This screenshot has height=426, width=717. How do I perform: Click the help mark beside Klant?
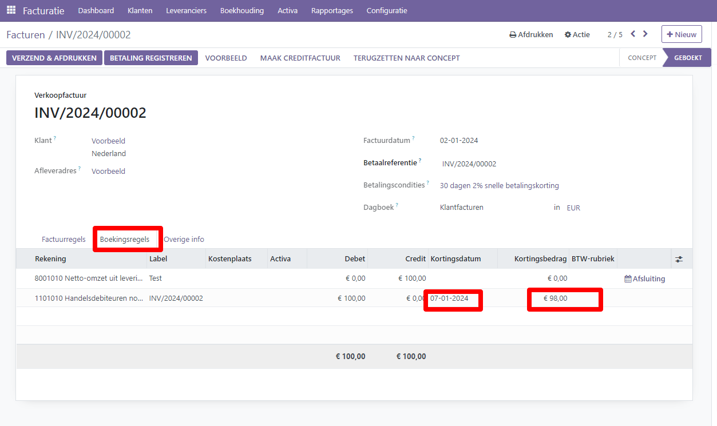[55, 138]
